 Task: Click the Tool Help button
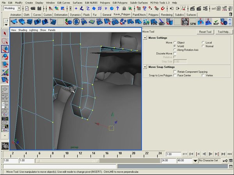pos(224,32)
